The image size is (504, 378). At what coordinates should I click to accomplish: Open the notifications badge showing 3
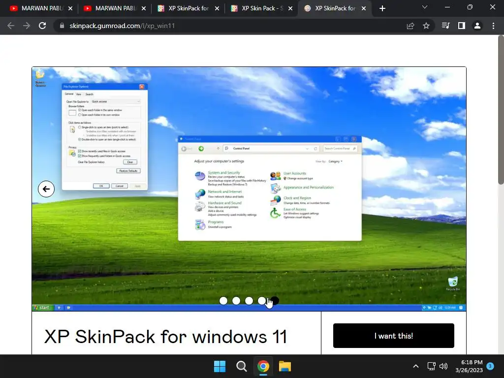coord(490,366)
